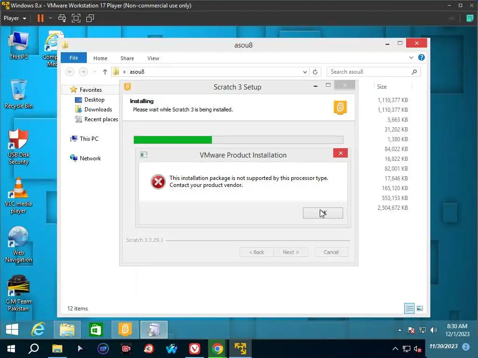478x358 pixels.
Task: Open VM volume speaker icon
Action: pyautogui.click(x=434, y=330)
